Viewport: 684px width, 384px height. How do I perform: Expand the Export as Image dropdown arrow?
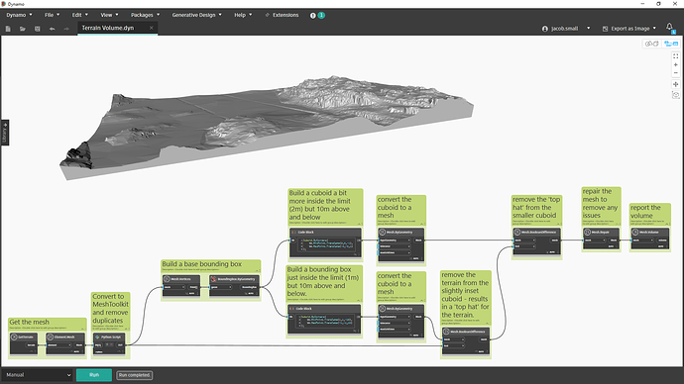654,29
